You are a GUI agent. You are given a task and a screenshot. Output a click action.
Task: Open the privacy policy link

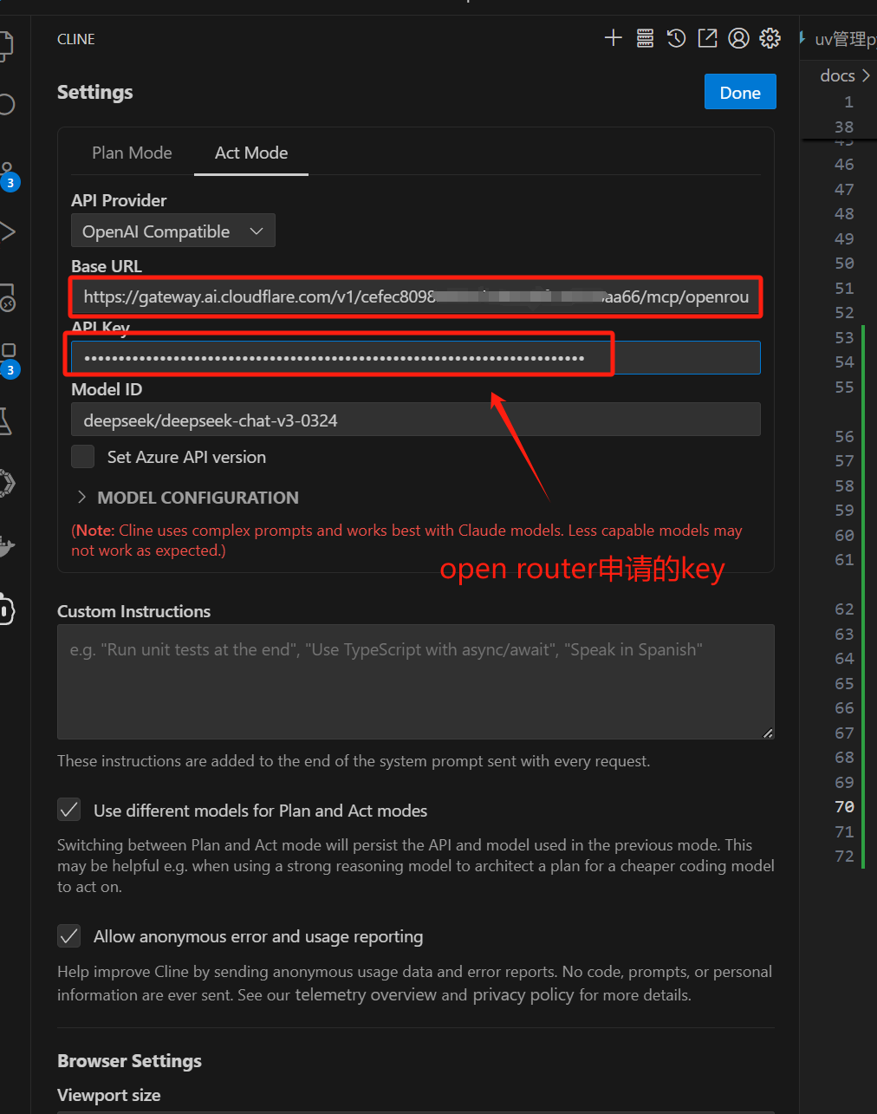tap(523, 994)
